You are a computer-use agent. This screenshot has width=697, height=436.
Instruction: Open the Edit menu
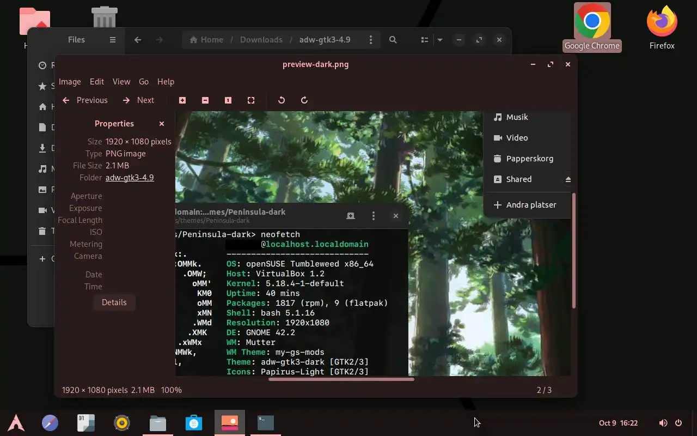point(97,82)
